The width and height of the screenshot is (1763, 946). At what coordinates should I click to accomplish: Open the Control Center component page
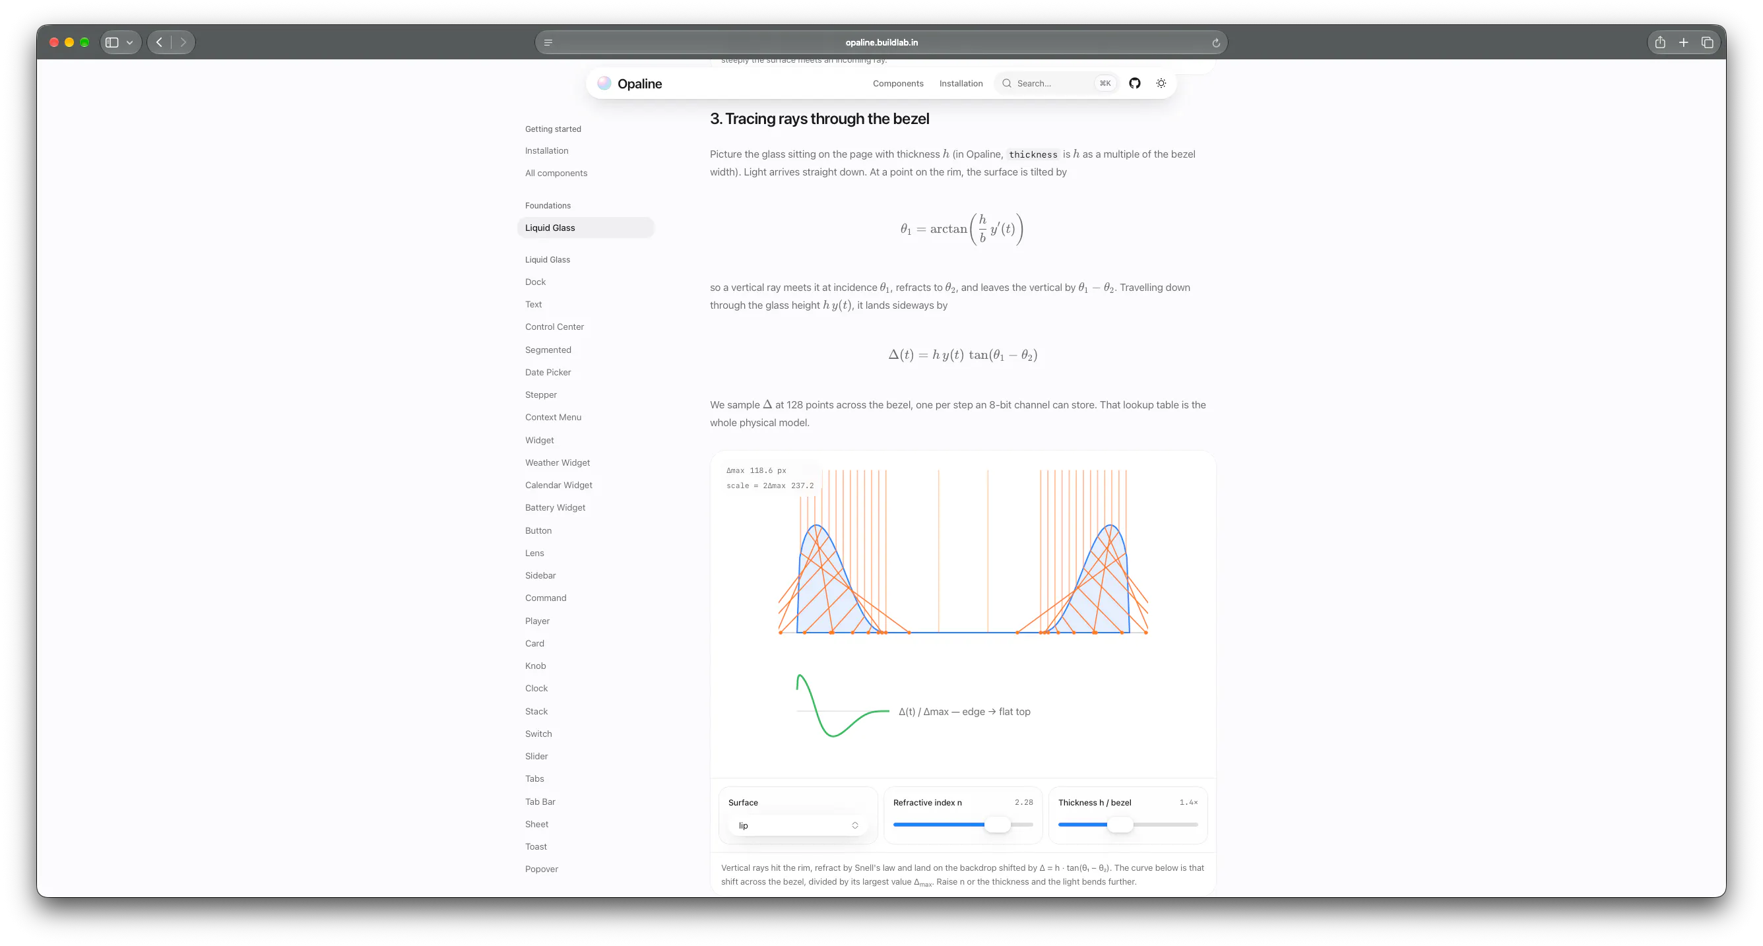tap(554, 327)
